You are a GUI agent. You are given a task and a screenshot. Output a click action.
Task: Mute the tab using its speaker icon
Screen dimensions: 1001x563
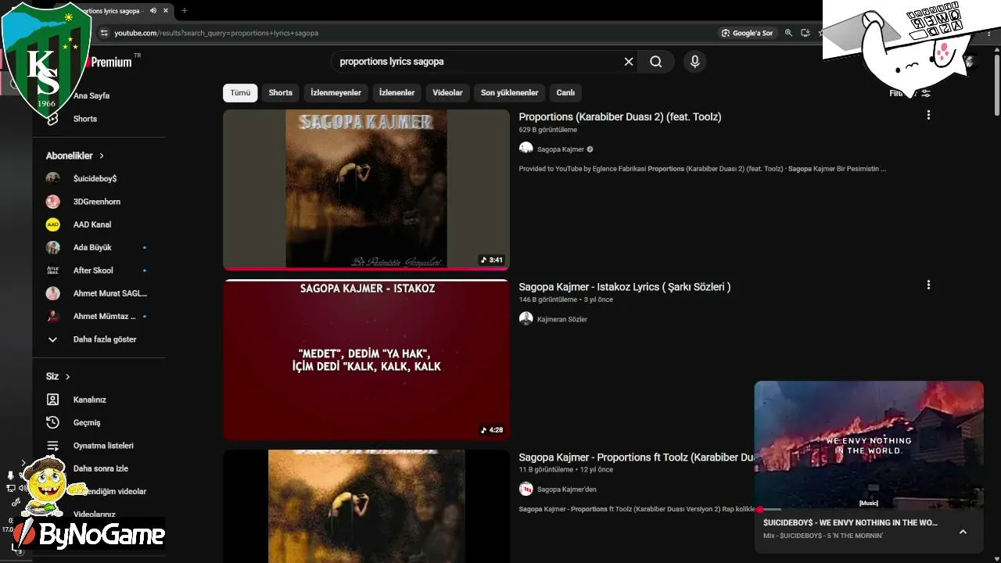tap(153, 11)
